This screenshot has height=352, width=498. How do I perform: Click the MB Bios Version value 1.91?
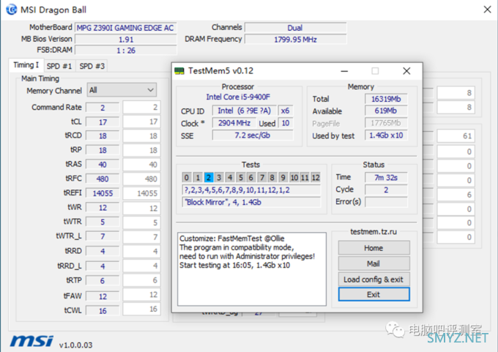point(125,40)
